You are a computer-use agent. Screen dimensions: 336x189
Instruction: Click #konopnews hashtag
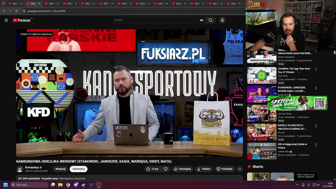pos(66,178)
